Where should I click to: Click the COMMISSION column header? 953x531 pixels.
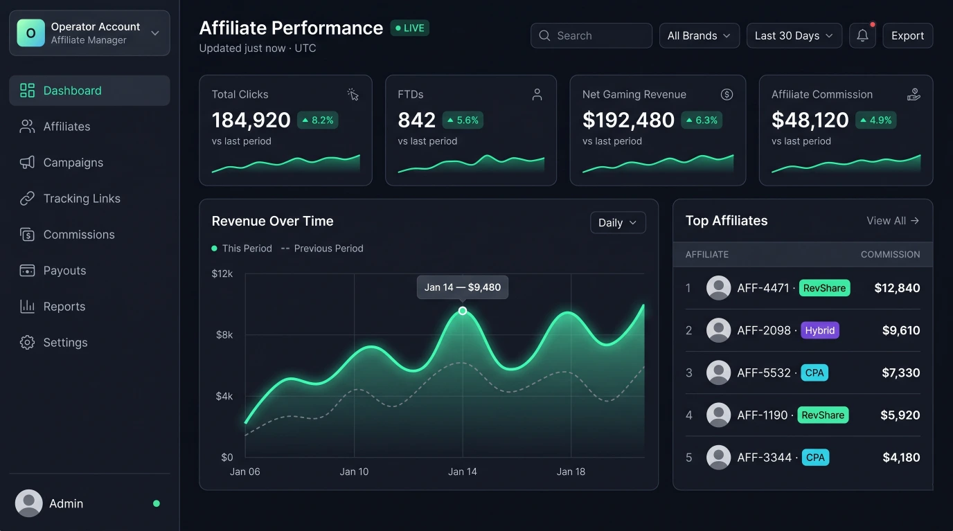click(890, 255)
